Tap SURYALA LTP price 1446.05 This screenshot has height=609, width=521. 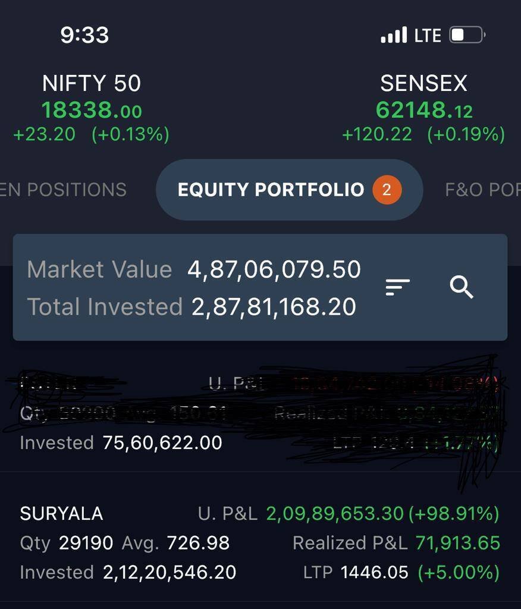click(x=375, y=572)
